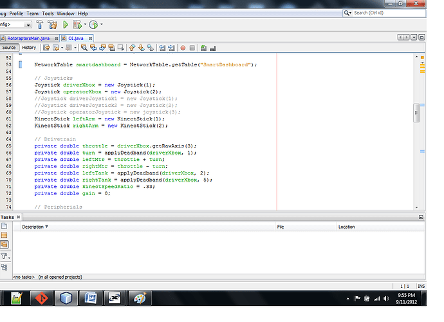Image resolution: width=444 pixels, height=322 pixels.
Task: Click the Build Project hammer icon
Action: pyautogui.click(x=40, y=24)
